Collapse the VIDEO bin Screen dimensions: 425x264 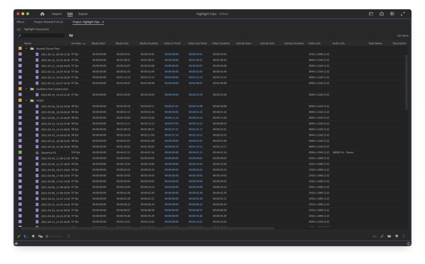click(26, 100)
